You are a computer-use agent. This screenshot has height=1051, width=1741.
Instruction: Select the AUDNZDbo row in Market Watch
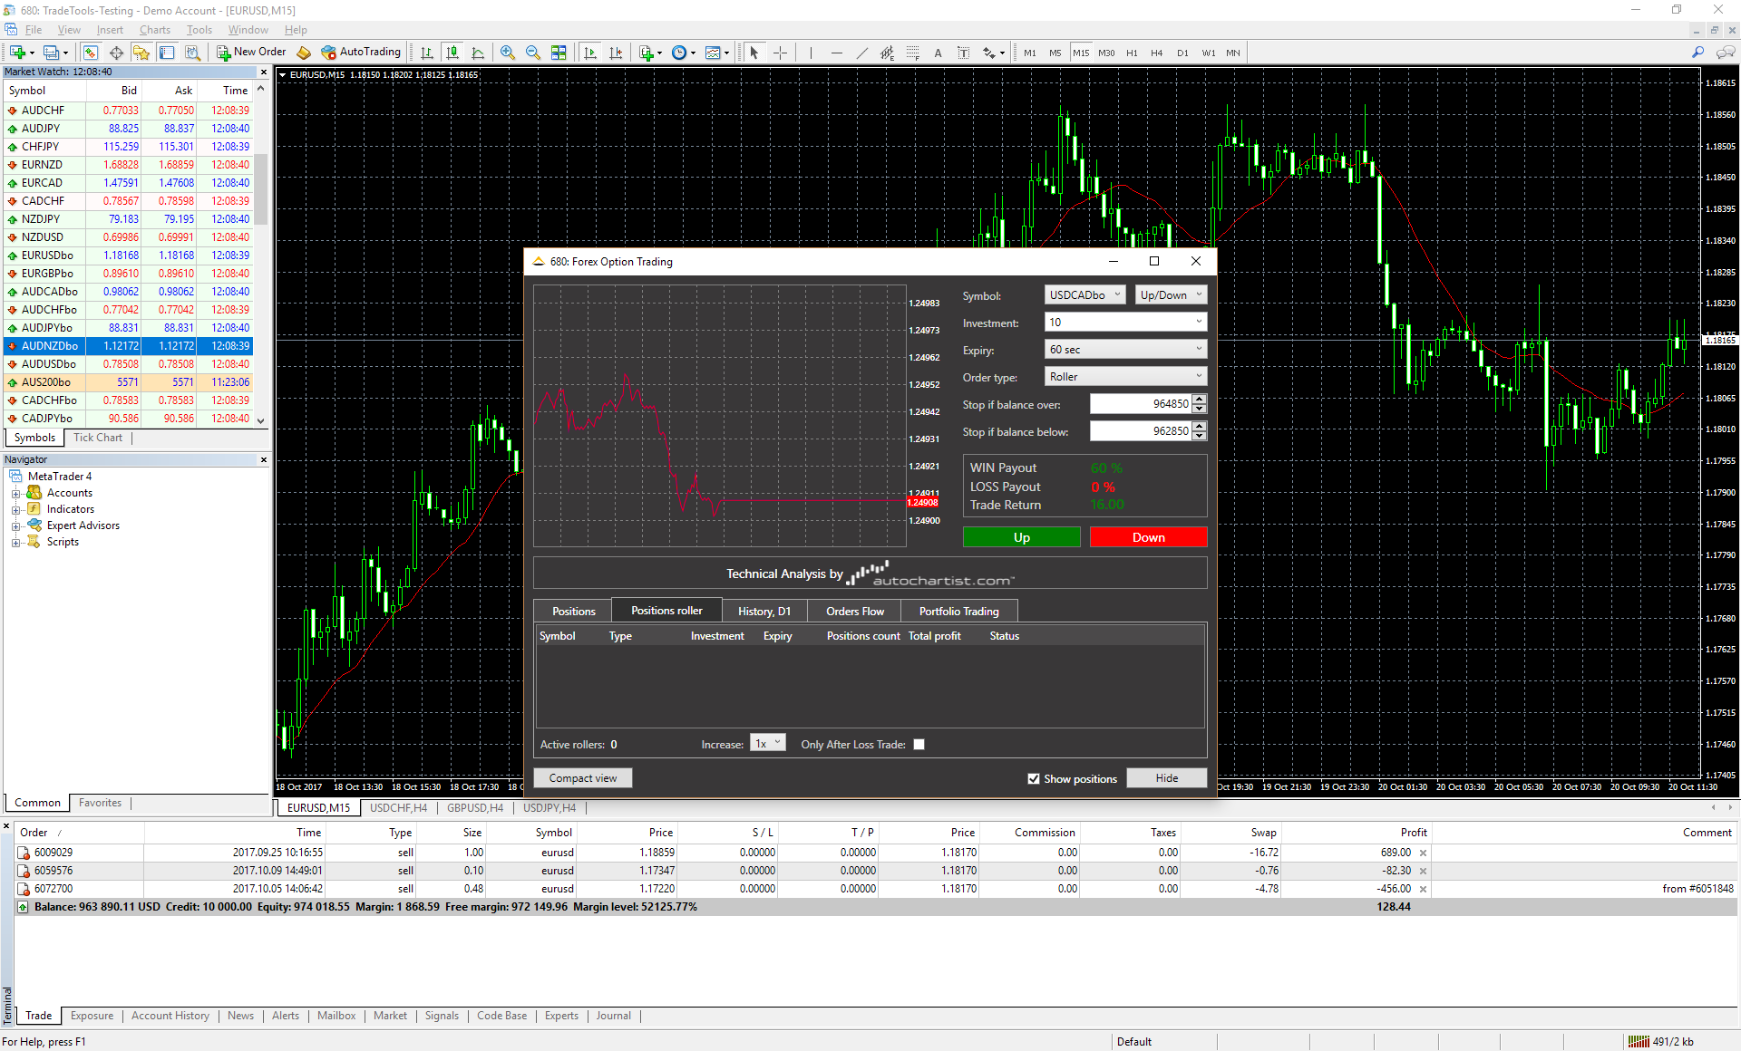coord(50,346)
